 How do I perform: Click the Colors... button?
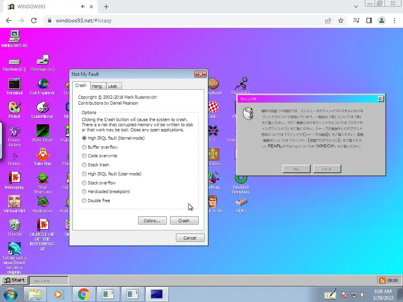point(152,221)
